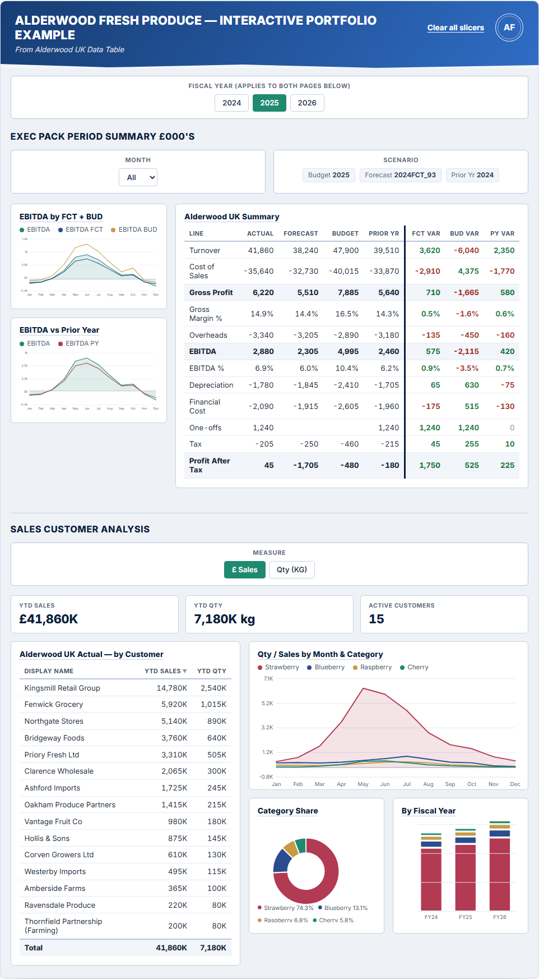Click the FY24 stacked bar
The width and height of the screenshot is (539, 979).
431,872
